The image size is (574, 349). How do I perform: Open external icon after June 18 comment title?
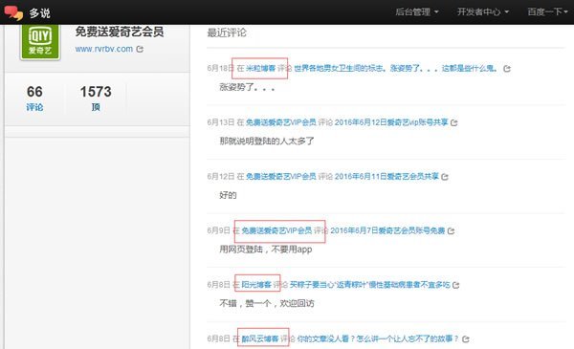(x=507, y=69)
